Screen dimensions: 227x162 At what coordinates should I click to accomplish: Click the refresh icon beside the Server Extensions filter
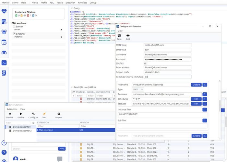pyautogui.click(x=33, y=123)
